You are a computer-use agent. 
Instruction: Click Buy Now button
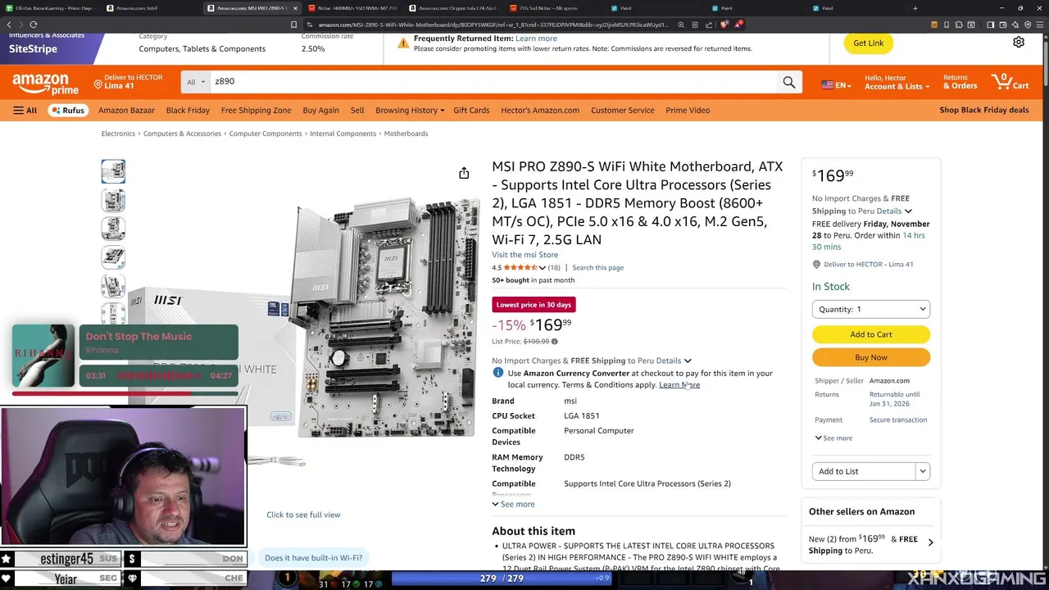871,357
